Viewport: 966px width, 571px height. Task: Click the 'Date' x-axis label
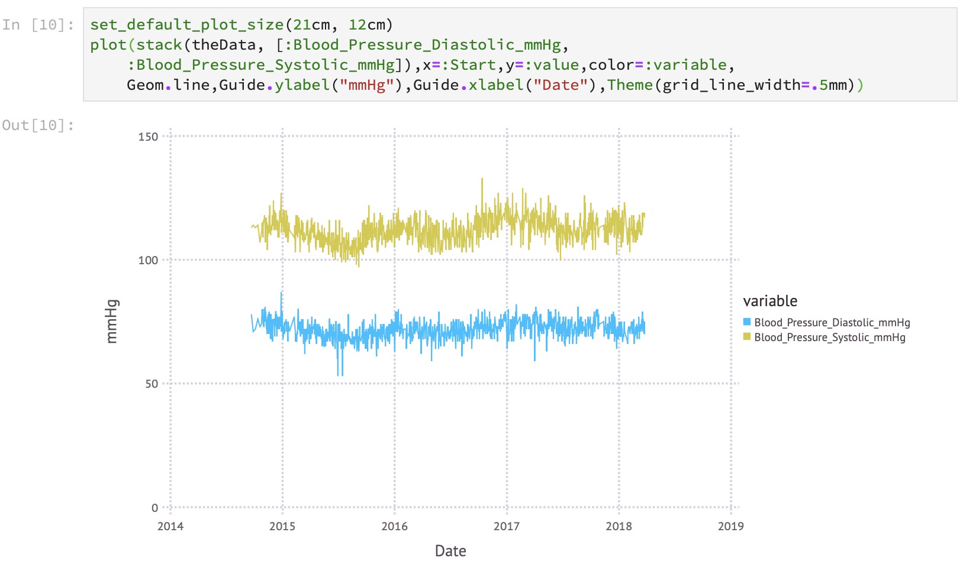coord(450,551)
